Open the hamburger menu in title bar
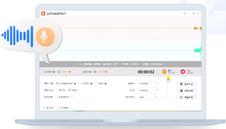Image resolution: width=226 pixels, height=129 pixels. (184, 14)
